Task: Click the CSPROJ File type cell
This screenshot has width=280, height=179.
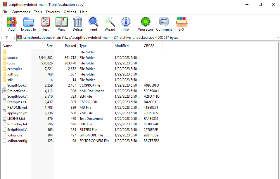Action: tap(89, 102)
